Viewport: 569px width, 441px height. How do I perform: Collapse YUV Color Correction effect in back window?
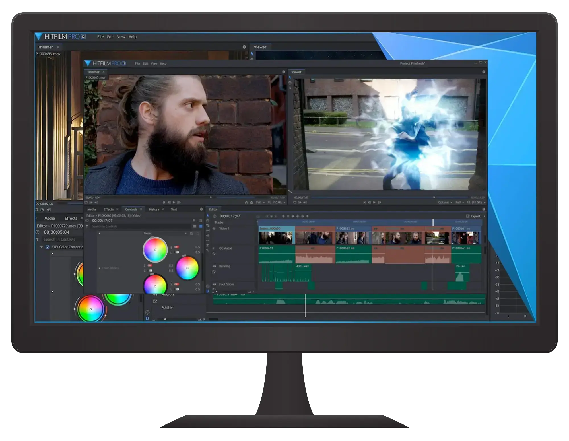click(42, 247)
